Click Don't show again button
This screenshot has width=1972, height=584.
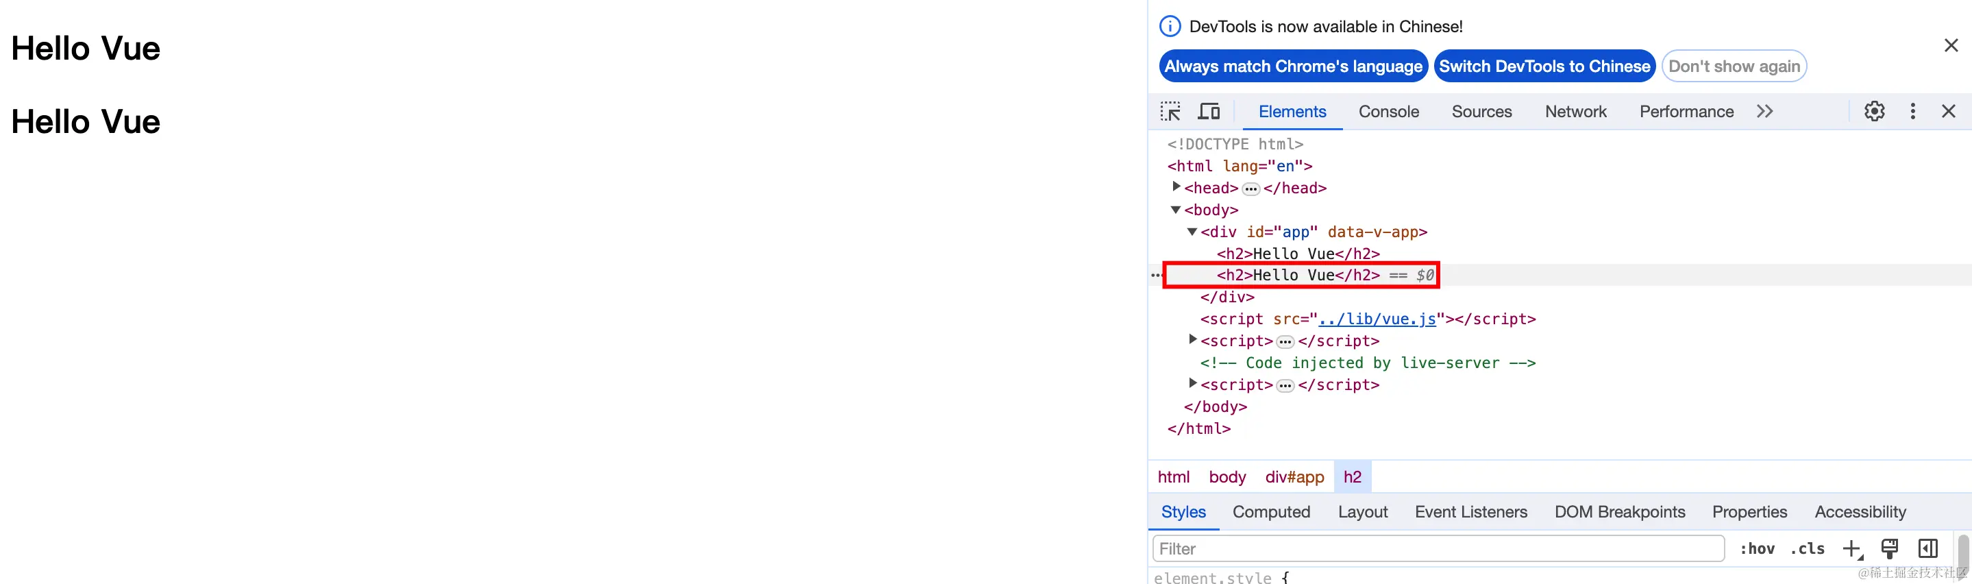point(1734,66)
